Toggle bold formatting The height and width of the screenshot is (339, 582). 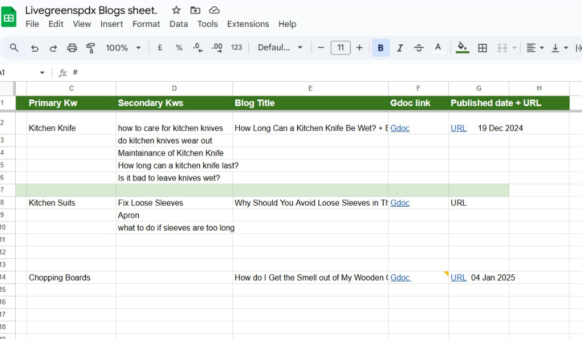[x=381, y=48]
